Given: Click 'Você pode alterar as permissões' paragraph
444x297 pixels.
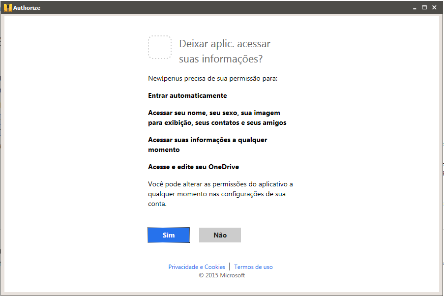Looking at the screenshot, I should click(220, 194).
